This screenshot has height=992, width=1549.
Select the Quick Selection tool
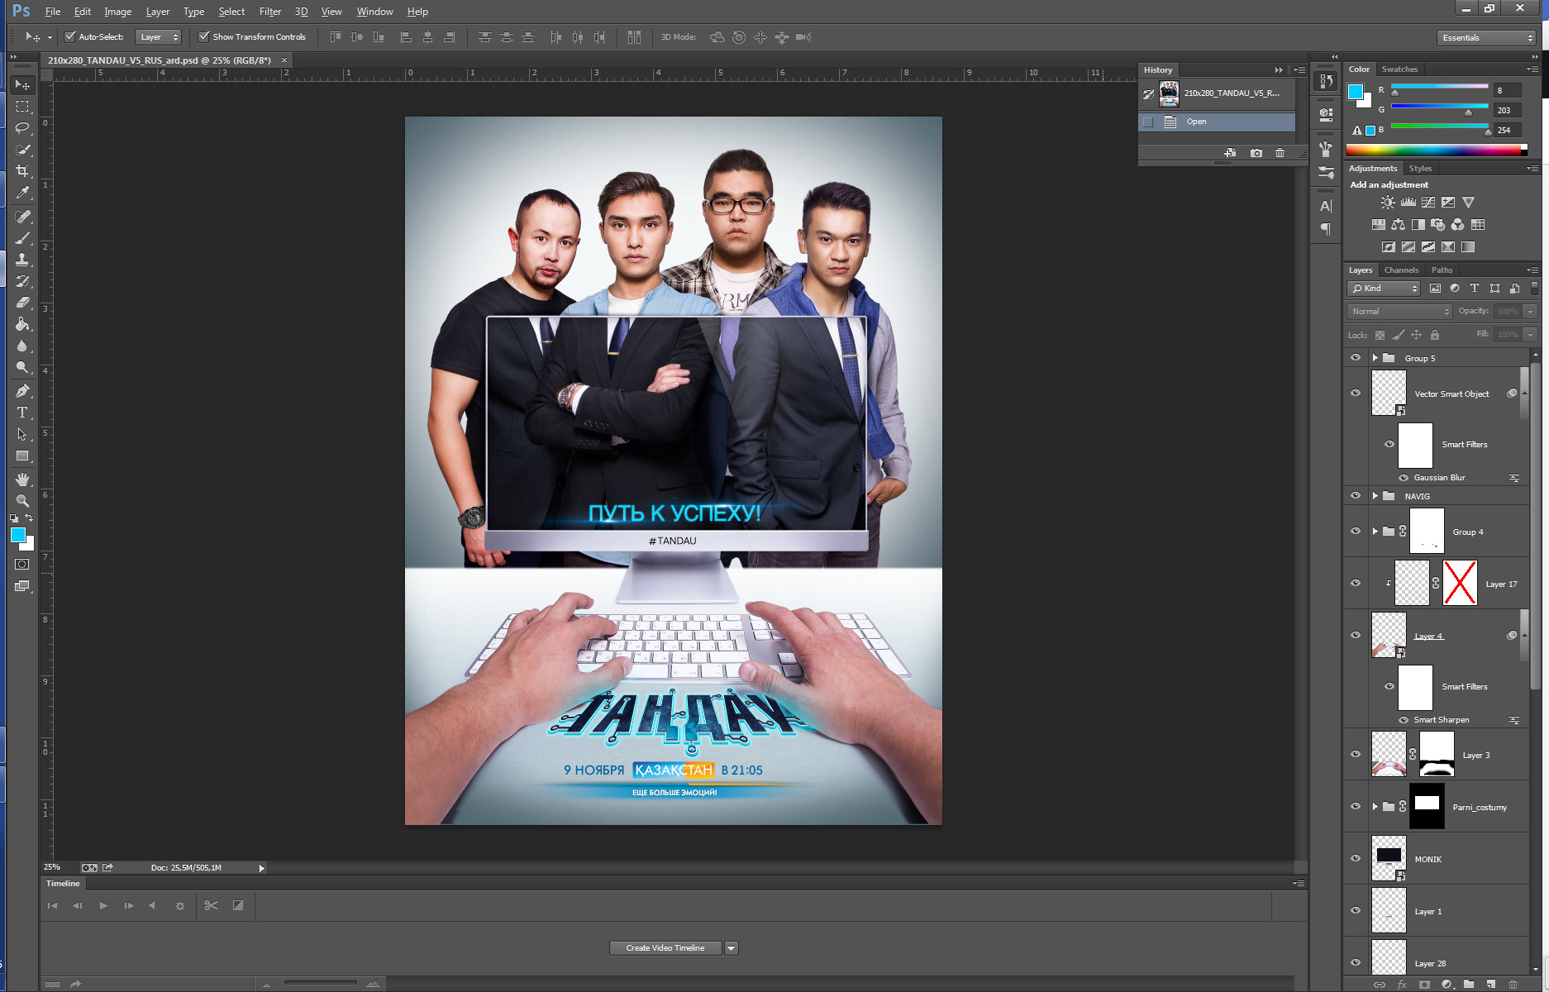[22, 150]
